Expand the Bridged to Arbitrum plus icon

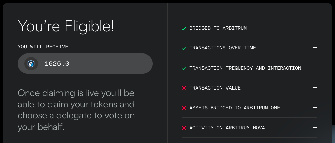[315, 28]
